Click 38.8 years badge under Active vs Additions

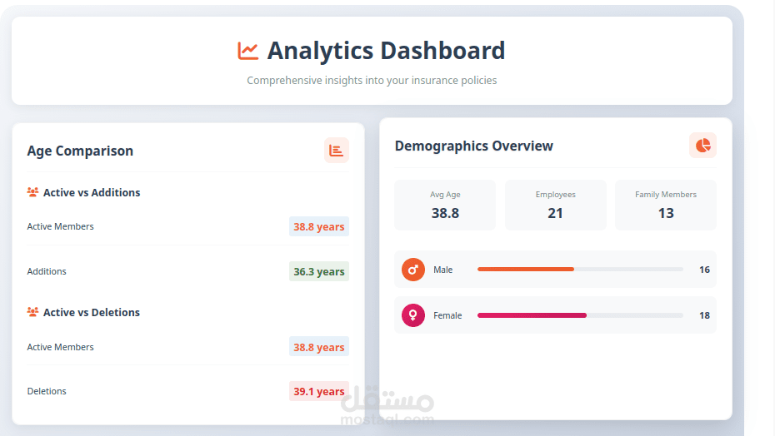[x=319, y=226]
